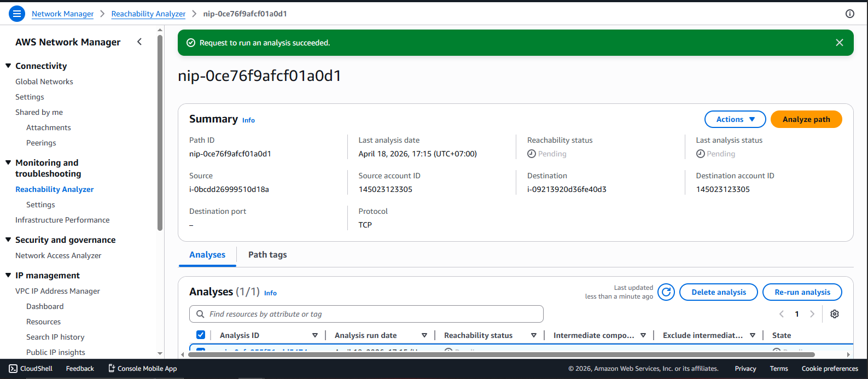Viewport: 868px width, 379px height.
Task: Open Reachability Analyzer breadcrumb link
Action: (148, 14)
